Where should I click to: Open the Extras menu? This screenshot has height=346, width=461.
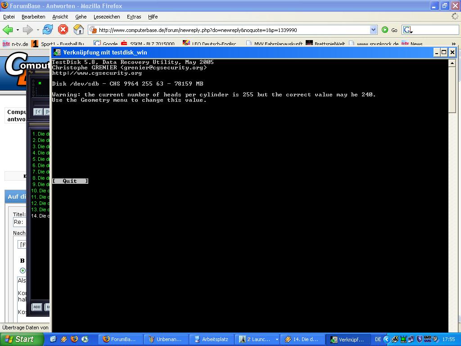coord(134,17)
